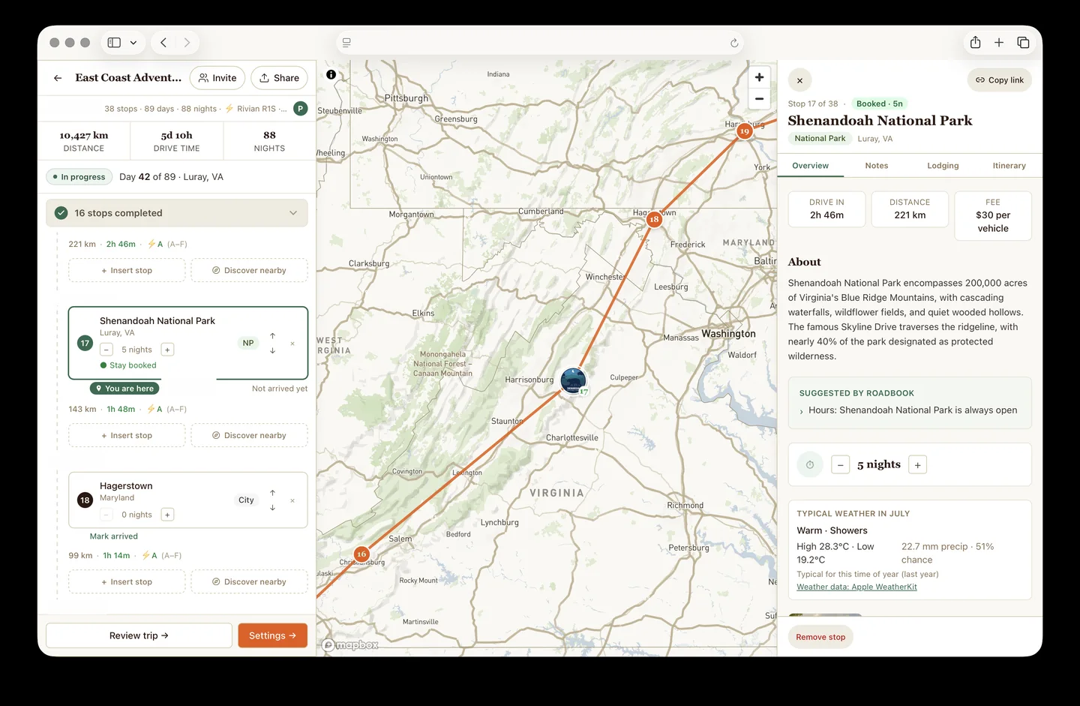Zoom out on the map
Screen dimensions: 1080x706
tap(759, 99)
